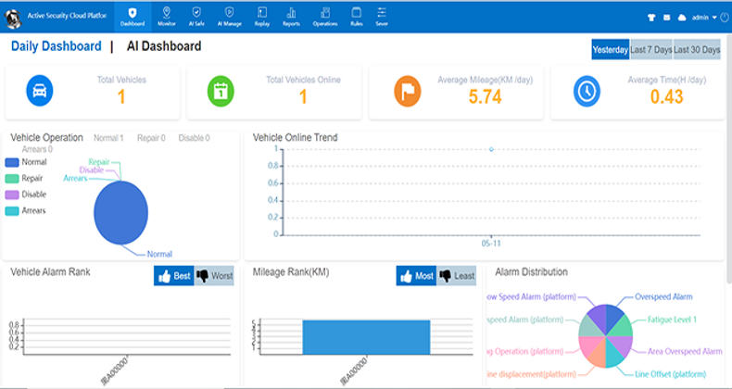Open Operations in top navigation
Viewport: 732px width, 389px height.
coord(325,18)
